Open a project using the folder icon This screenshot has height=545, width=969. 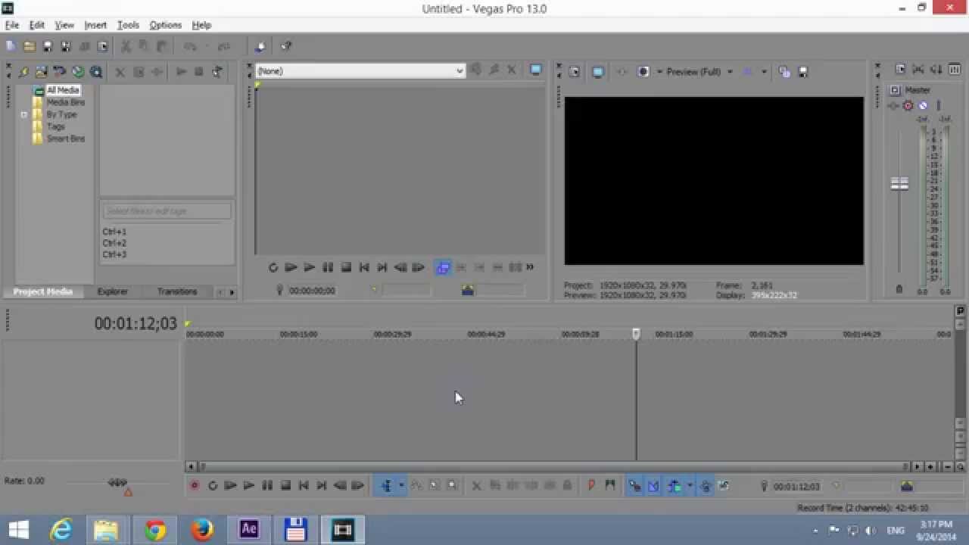coord(29,46)
